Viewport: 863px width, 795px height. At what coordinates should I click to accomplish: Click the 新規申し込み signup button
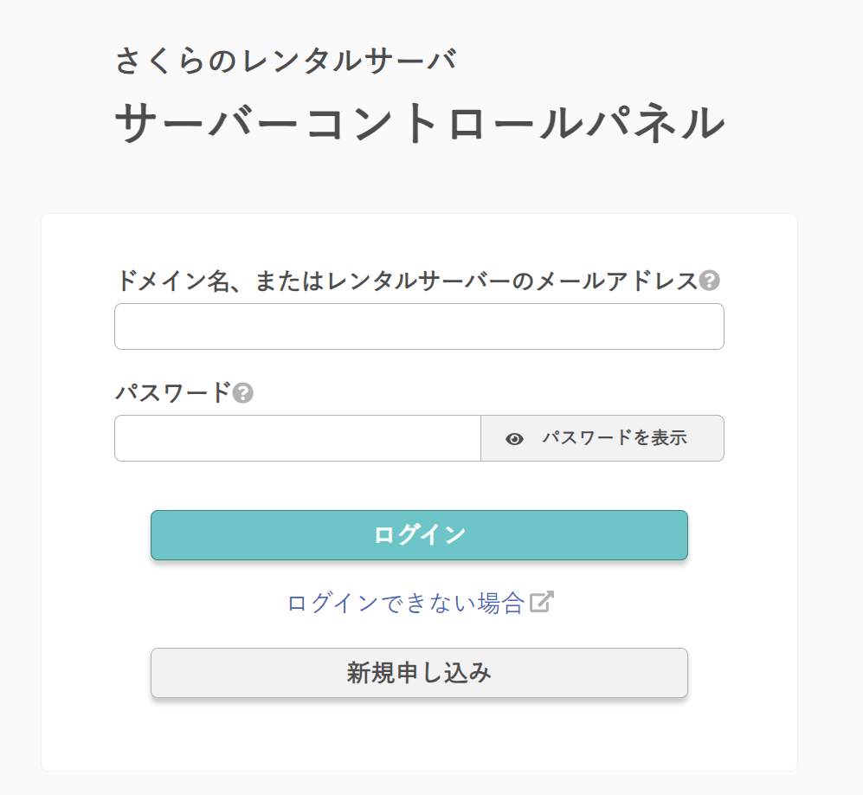(x=419, y=673)
